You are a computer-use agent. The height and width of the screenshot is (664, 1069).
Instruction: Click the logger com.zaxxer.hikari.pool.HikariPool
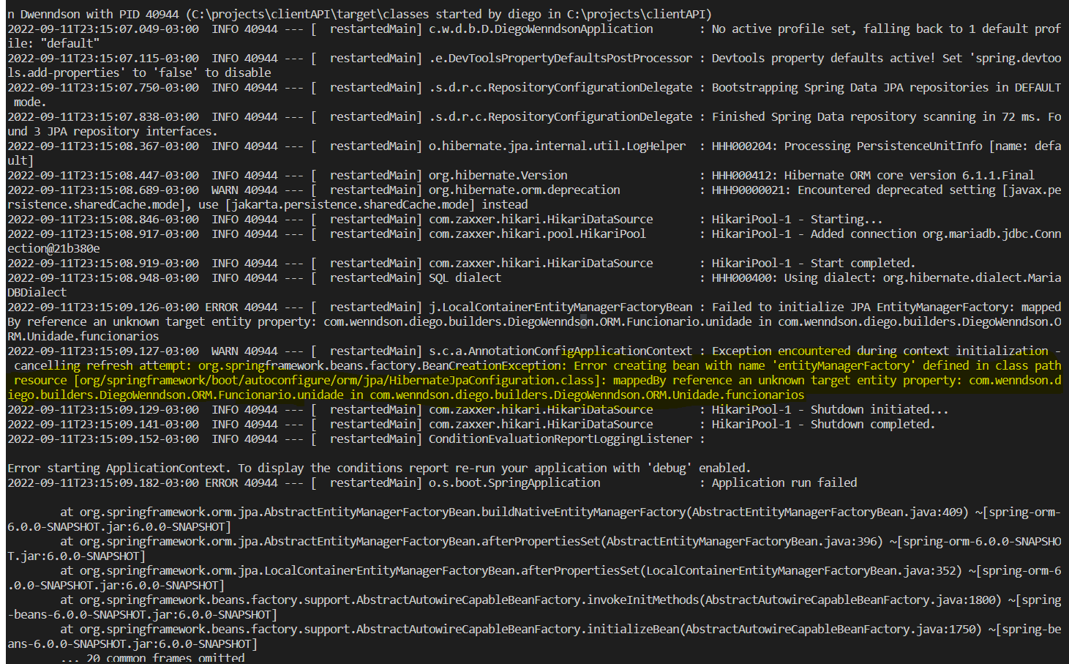tap(538, 234)
